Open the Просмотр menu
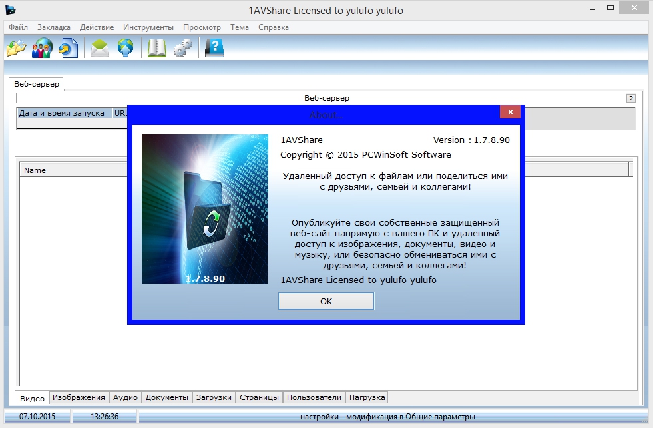 click(202, 27)
